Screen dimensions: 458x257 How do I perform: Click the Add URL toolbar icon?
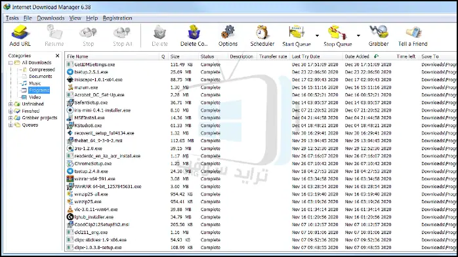click(x=20, y=32)
